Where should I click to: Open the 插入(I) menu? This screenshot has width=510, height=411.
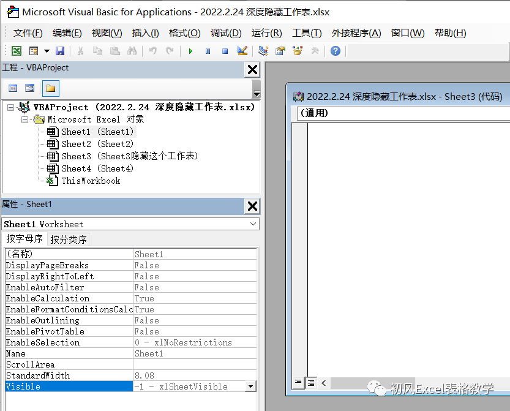tap(145, 33)
